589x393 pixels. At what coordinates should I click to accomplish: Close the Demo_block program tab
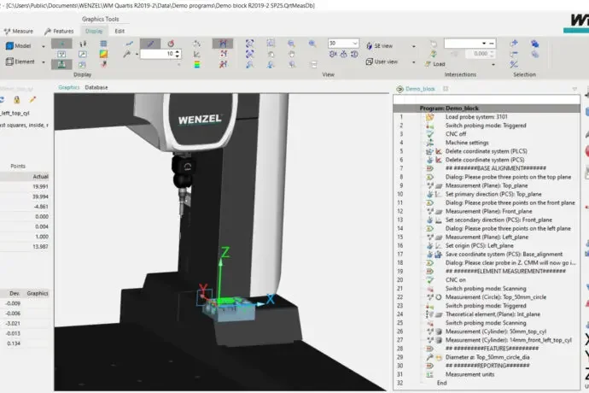click(x=446, y=89)
